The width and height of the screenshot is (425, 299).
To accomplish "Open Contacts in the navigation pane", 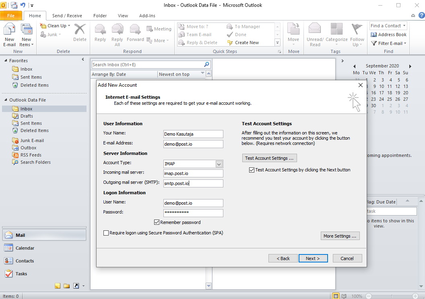I will [x=44, y=261].
